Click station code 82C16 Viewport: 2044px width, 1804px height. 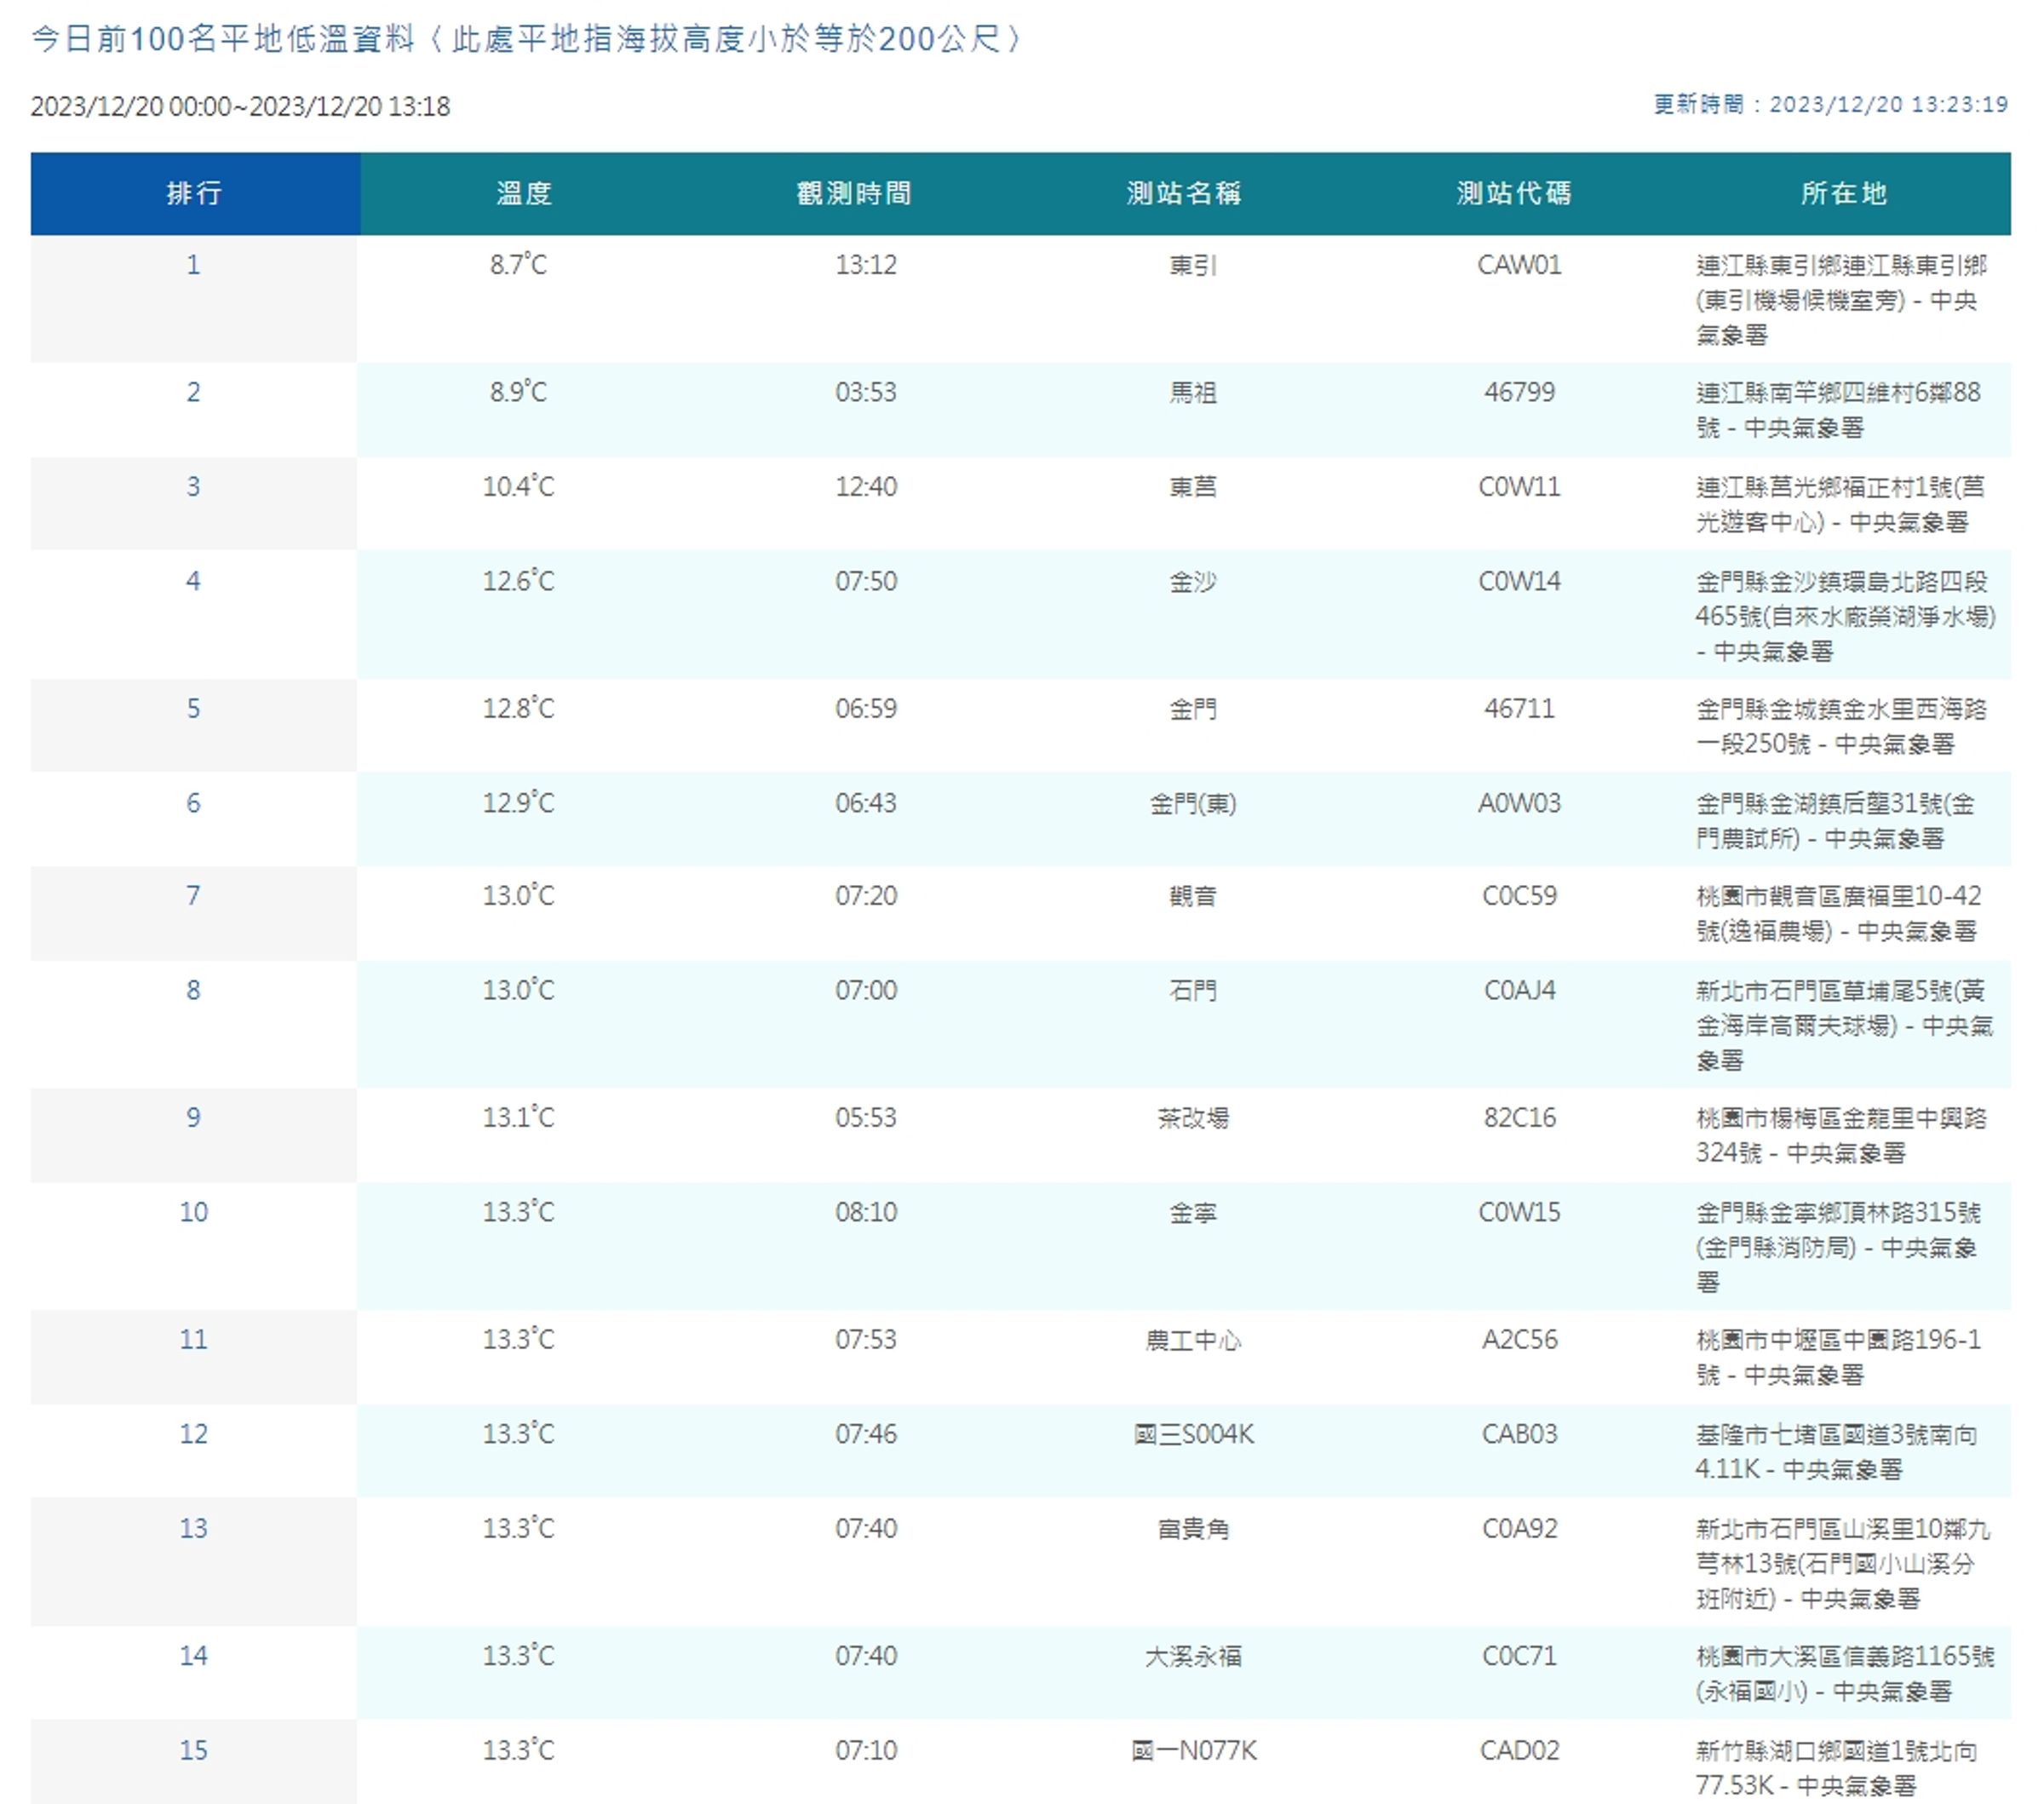(x=1519, y=1117)
